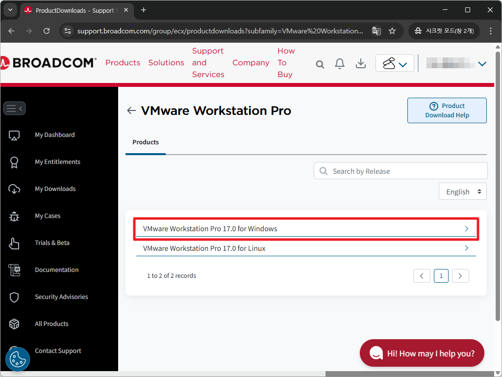Open Trials & Beta in sidebar

click(x=52, y=242)
